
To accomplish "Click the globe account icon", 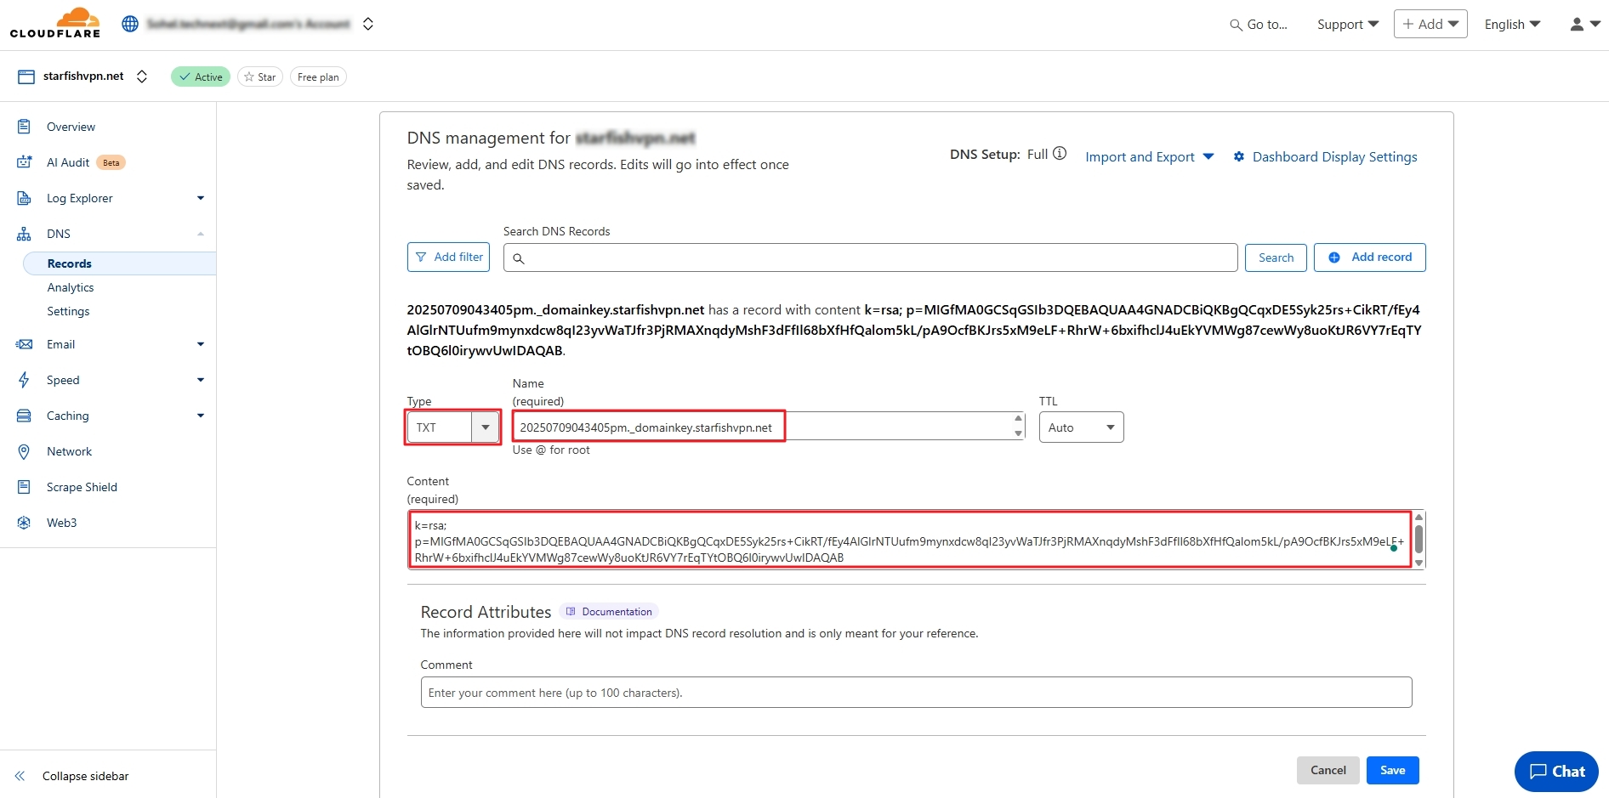I will pos(130,24).
